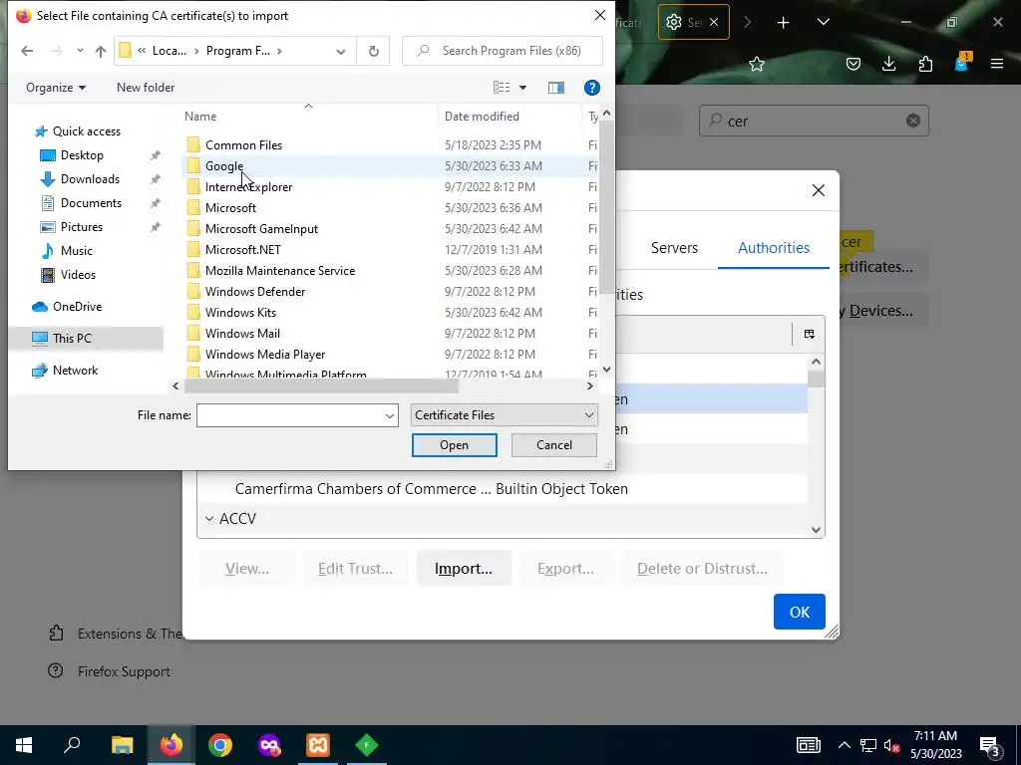Open Firefox Extensions toolbar icon
Image resolution: width=1021 pixels, height=765 pixels.
925,64
